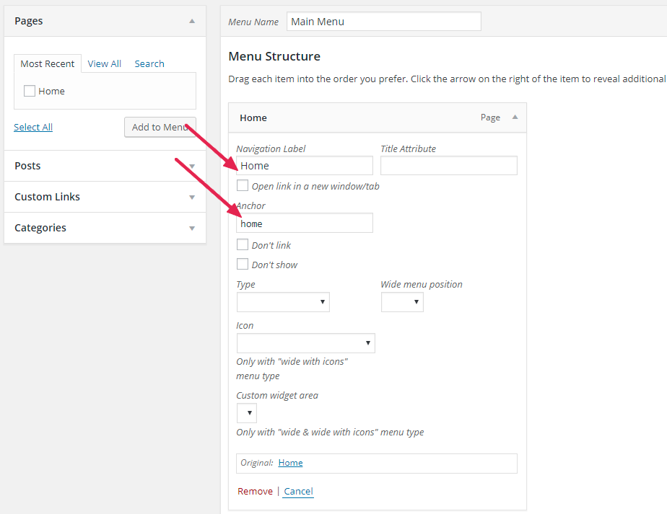
Task: Click the Add to Menu button
Action: coord(160,127)
